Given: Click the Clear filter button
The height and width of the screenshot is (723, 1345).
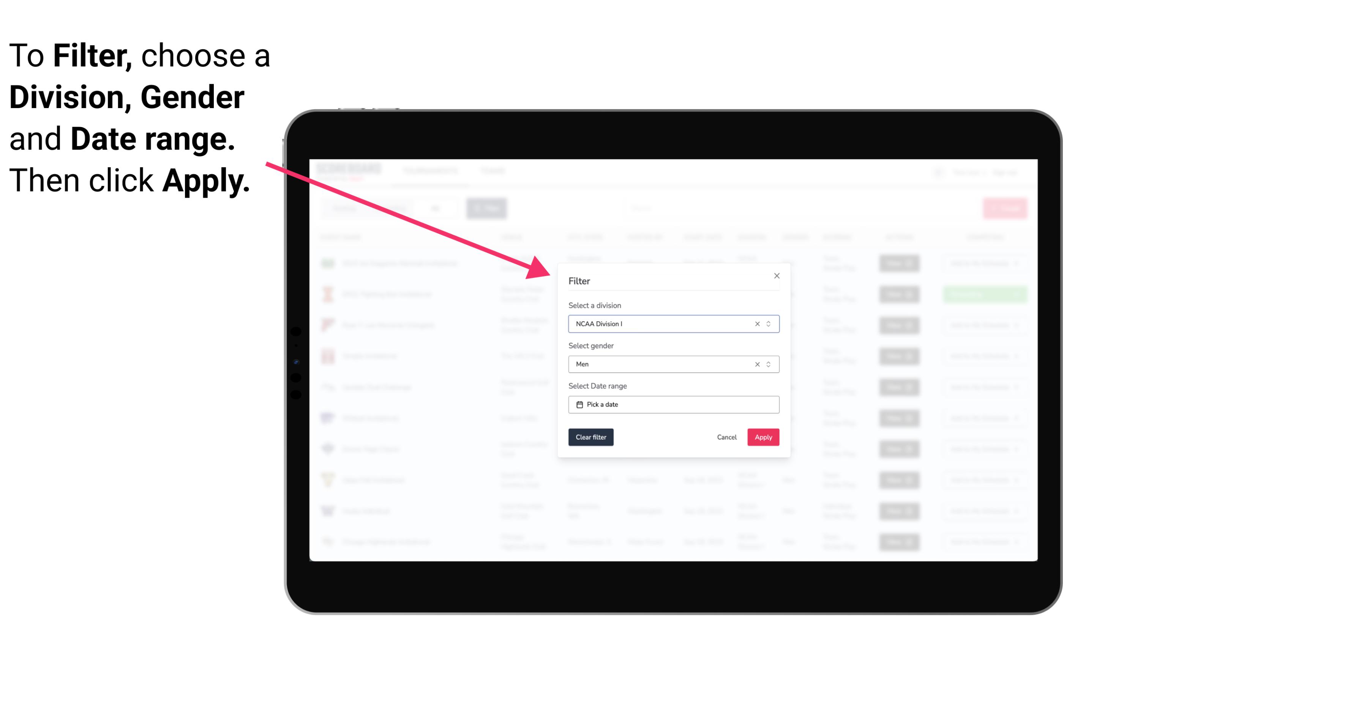Looking at the screenshot, I should (591, 437).
